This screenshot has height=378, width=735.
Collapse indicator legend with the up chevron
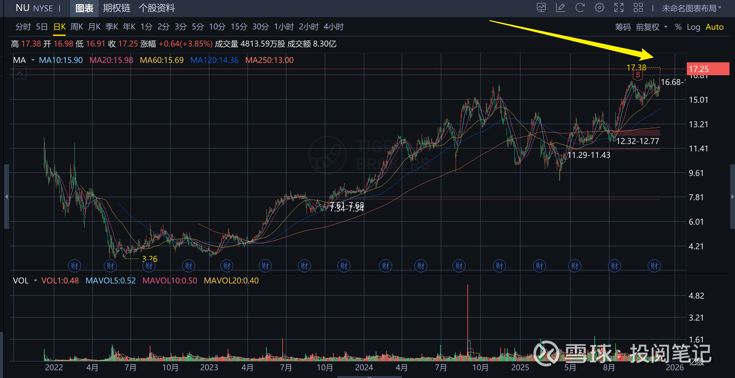tap(20, 73)
